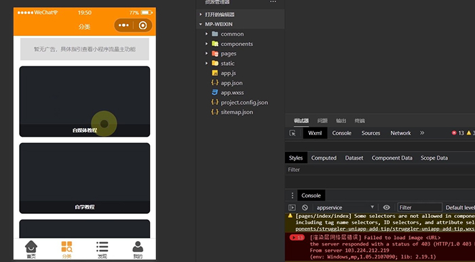The height and width of the screenshot is (262, 475).
Task: Switch to the Wxml tab
Action: (315, 133)
